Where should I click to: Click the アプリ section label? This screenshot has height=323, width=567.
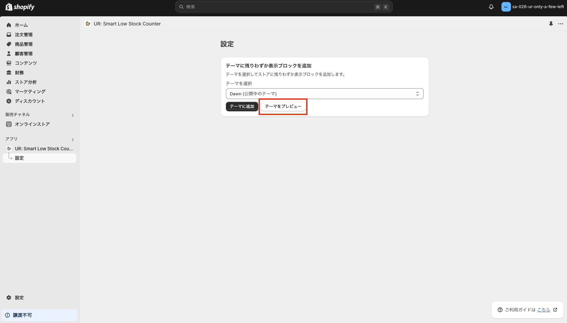[11, 139]
